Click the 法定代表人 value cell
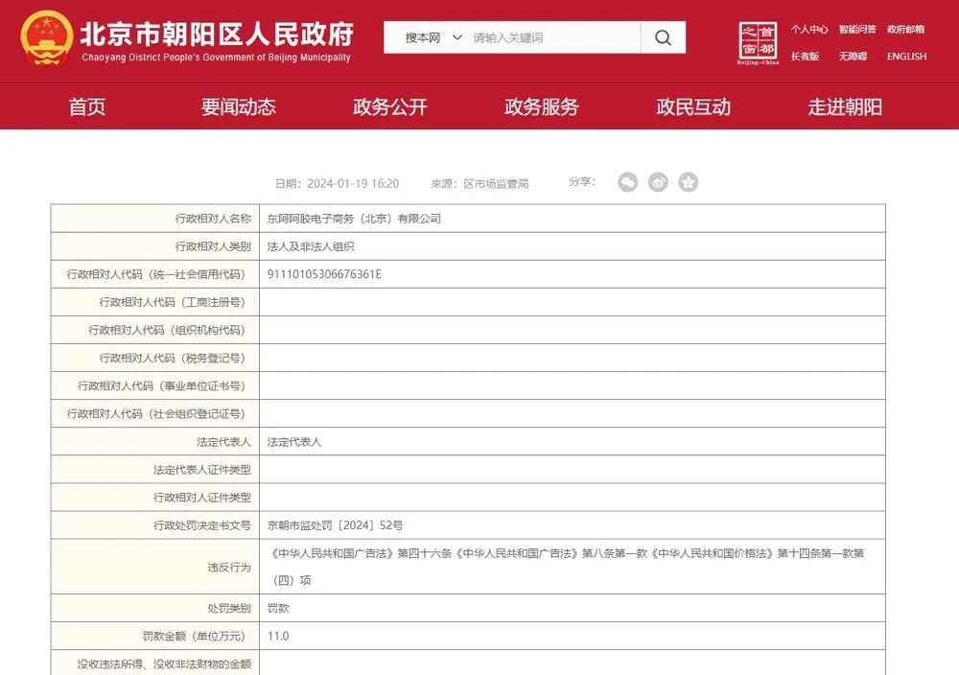The image size is (959, 675). coord(573,441)
